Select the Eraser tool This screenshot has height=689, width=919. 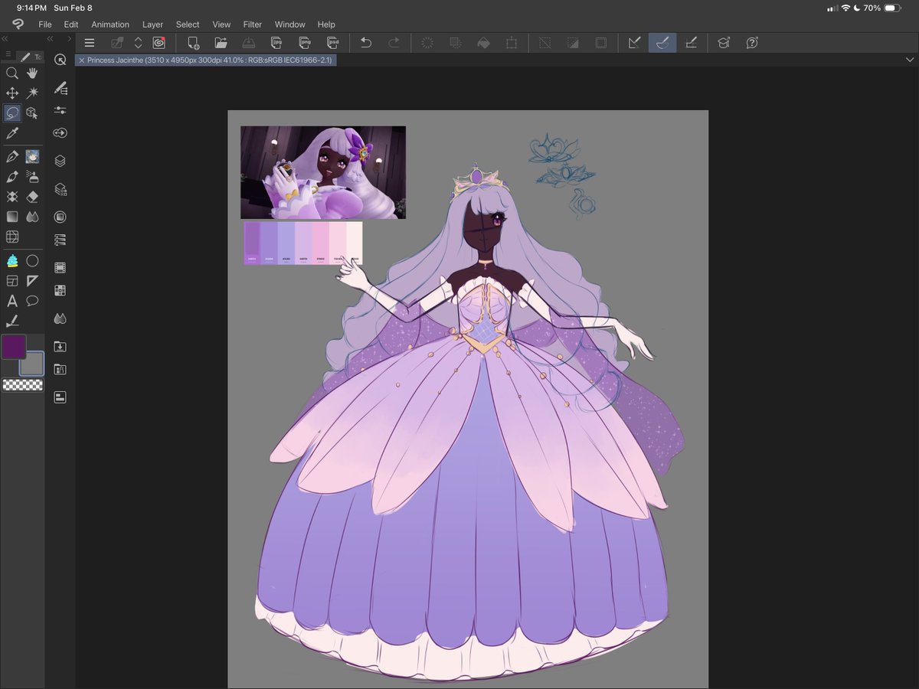tap(33, 198)
